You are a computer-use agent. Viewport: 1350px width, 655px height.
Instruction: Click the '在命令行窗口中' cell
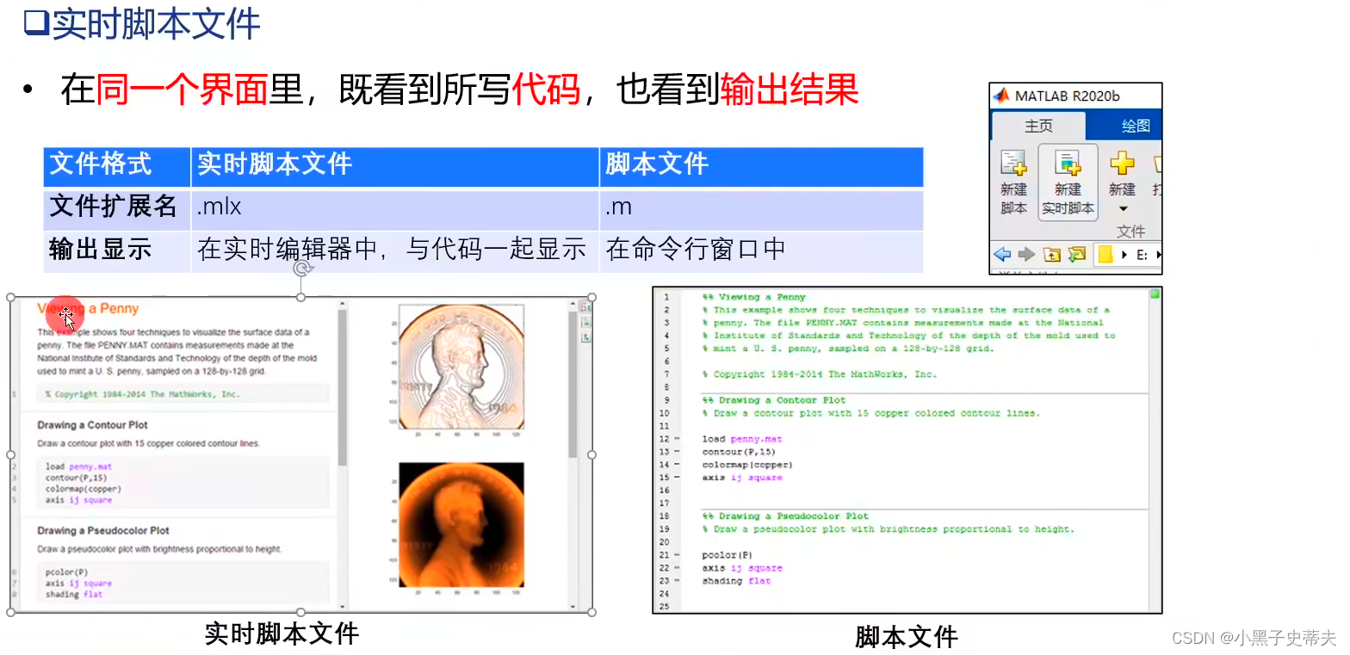coord(762,250)
